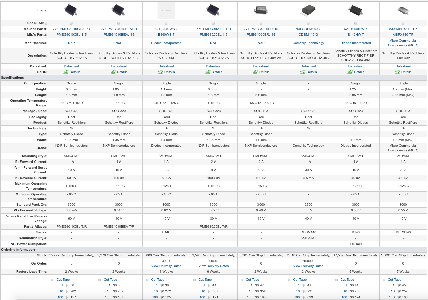428x300 pixels.
Task: Click RoHS leaf icon for PMEG4010BEA
Action: click(x=113, y=72)
